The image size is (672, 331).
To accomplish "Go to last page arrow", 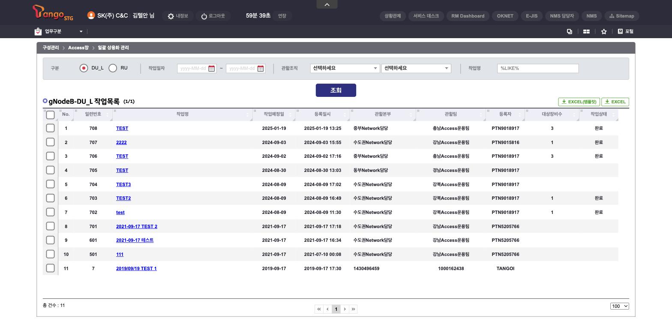I will pyautogui.click(x=353, y=309).
